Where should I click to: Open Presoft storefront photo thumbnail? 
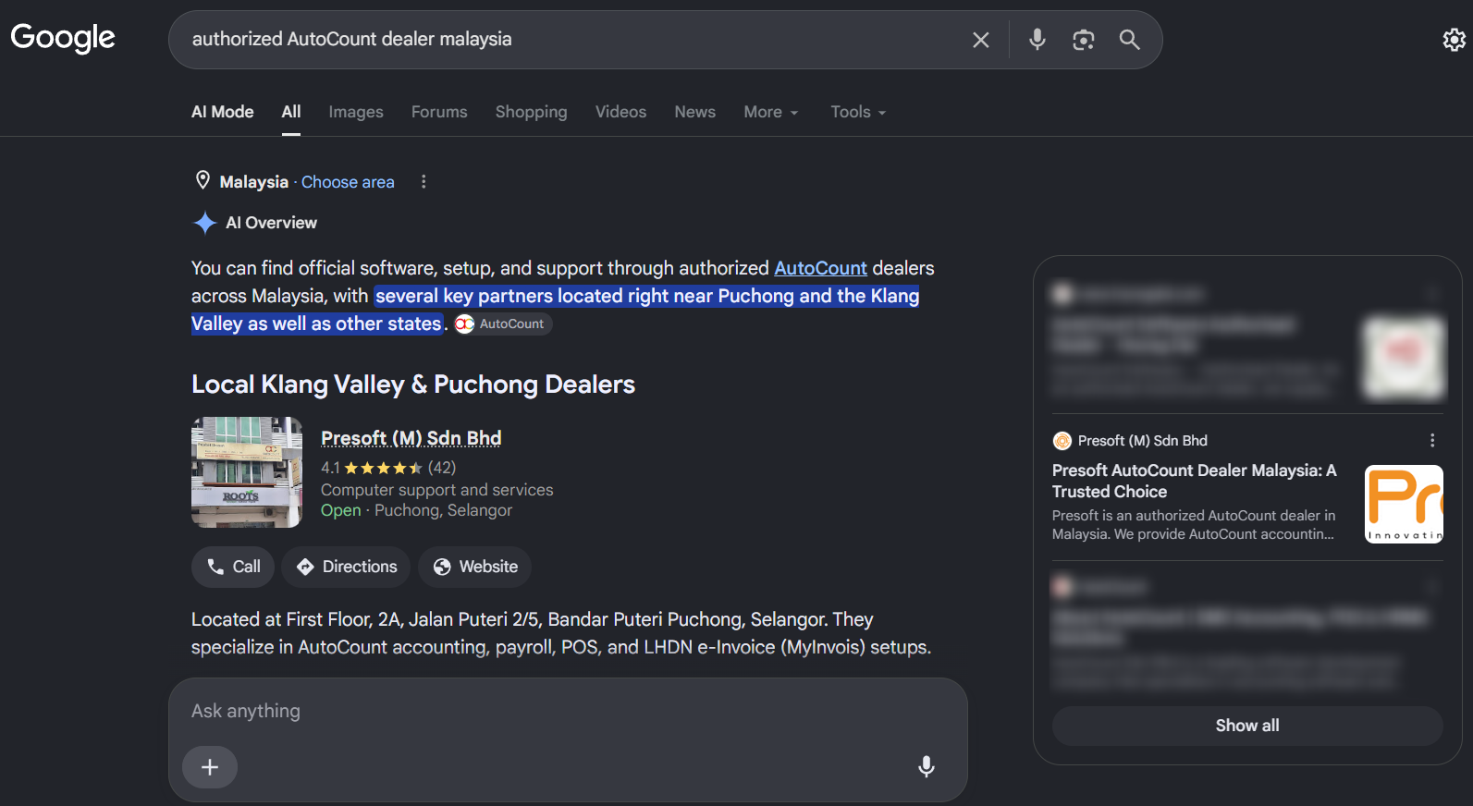click(247, 472)
